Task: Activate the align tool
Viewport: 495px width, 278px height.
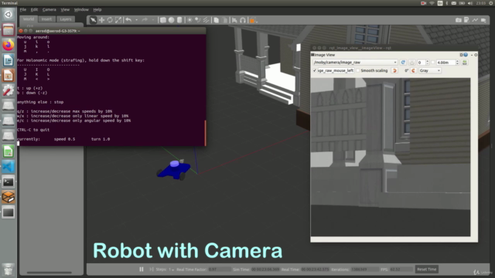Action: tap(234, 20)
